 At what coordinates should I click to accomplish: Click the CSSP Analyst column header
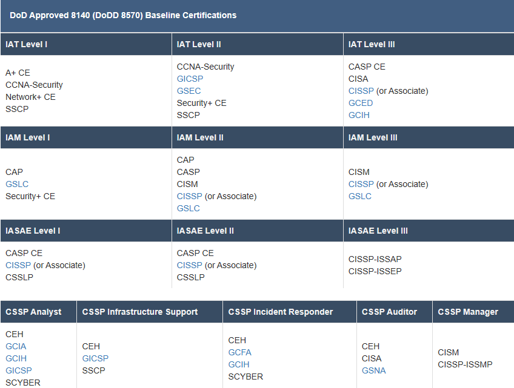tap(38, 312)
